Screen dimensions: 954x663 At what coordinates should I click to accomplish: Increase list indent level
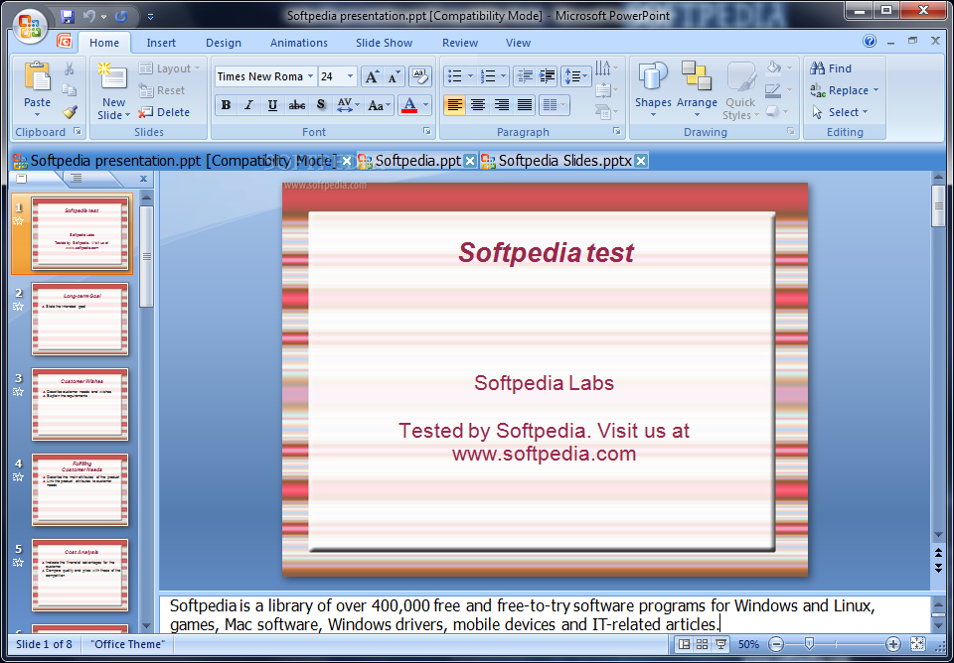click(x=547, y=76)
